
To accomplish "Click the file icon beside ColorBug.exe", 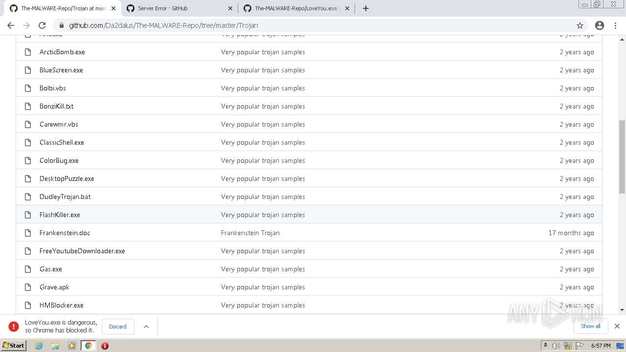I will click(x=28, y=160).
